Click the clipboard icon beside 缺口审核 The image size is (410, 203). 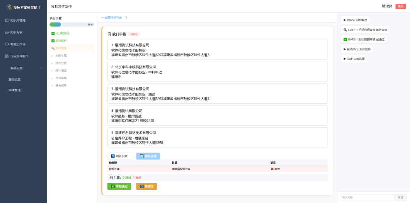click(x=109, y=34)
